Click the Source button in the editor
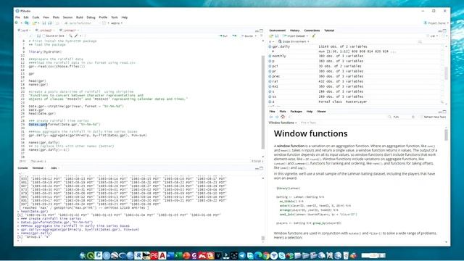This screenshot has height=261, width=464. 247,36
